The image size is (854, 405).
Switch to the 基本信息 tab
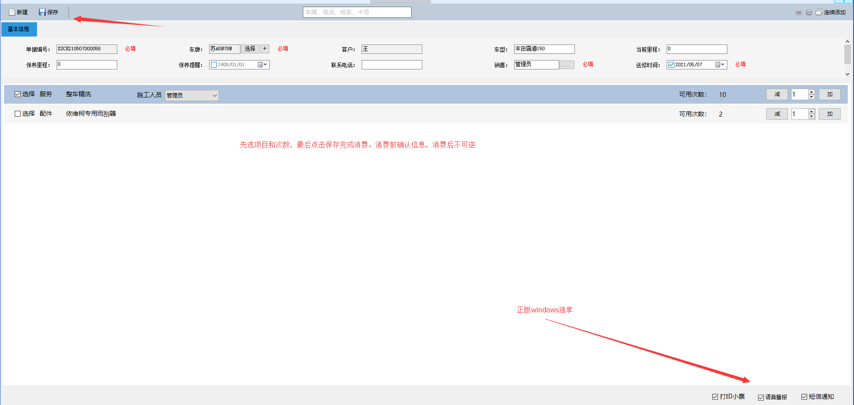tap(19, 29)
